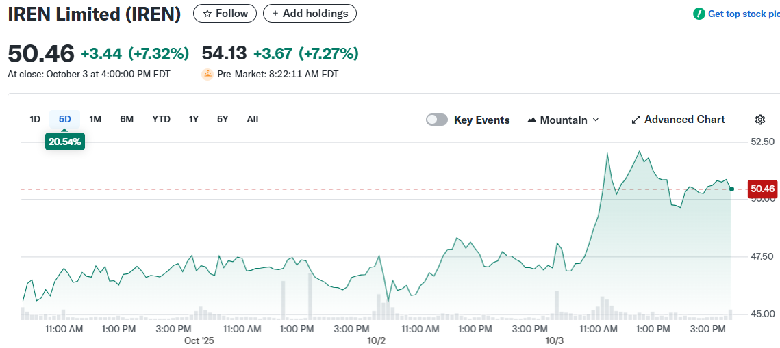Switch chart to YTD range
Image resolution: width=780 pixels, height=348 pixels.
(161, 119)
